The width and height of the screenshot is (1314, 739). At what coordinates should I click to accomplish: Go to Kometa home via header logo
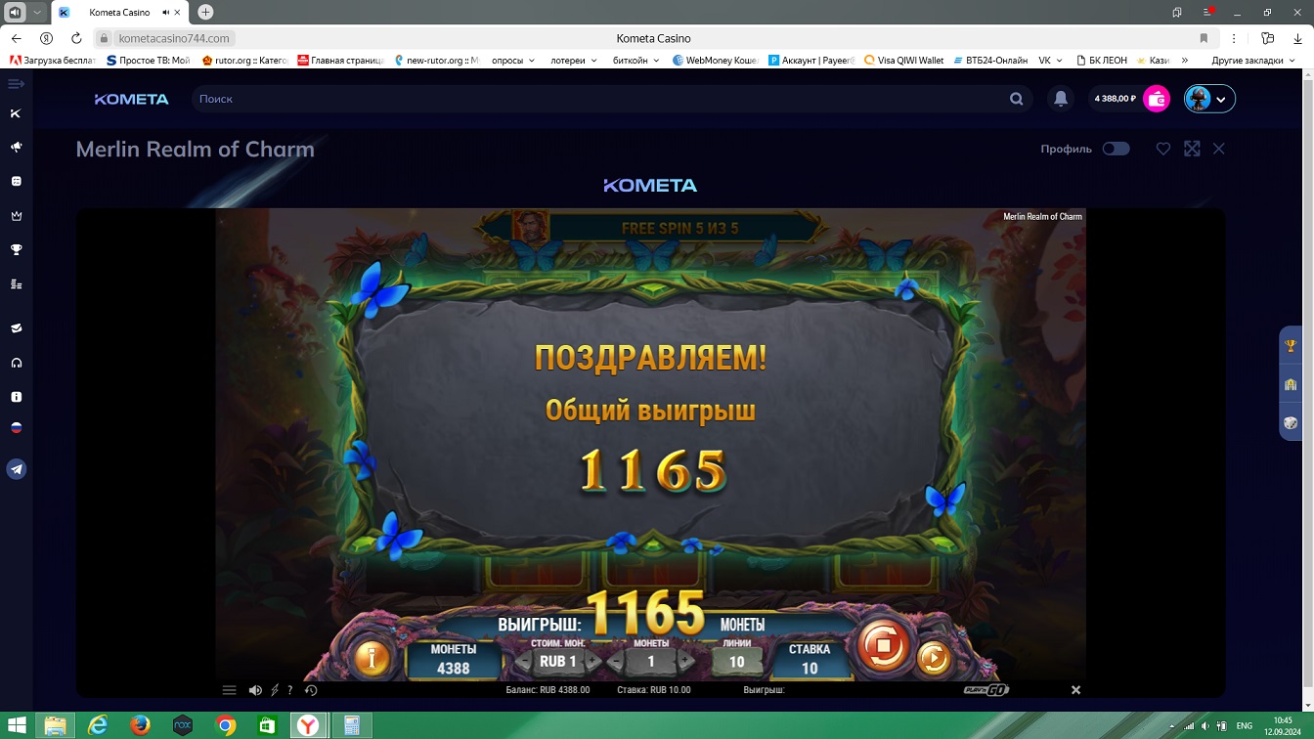(x=131, y=99)
